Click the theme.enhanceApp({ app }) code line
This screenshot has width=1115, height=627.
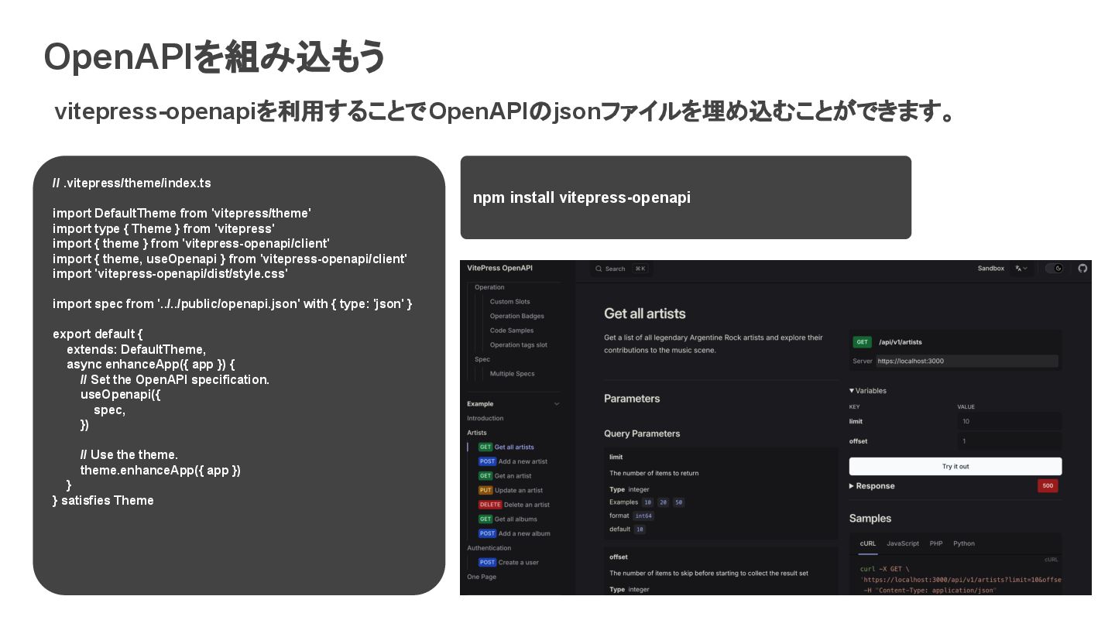[160, 470]
